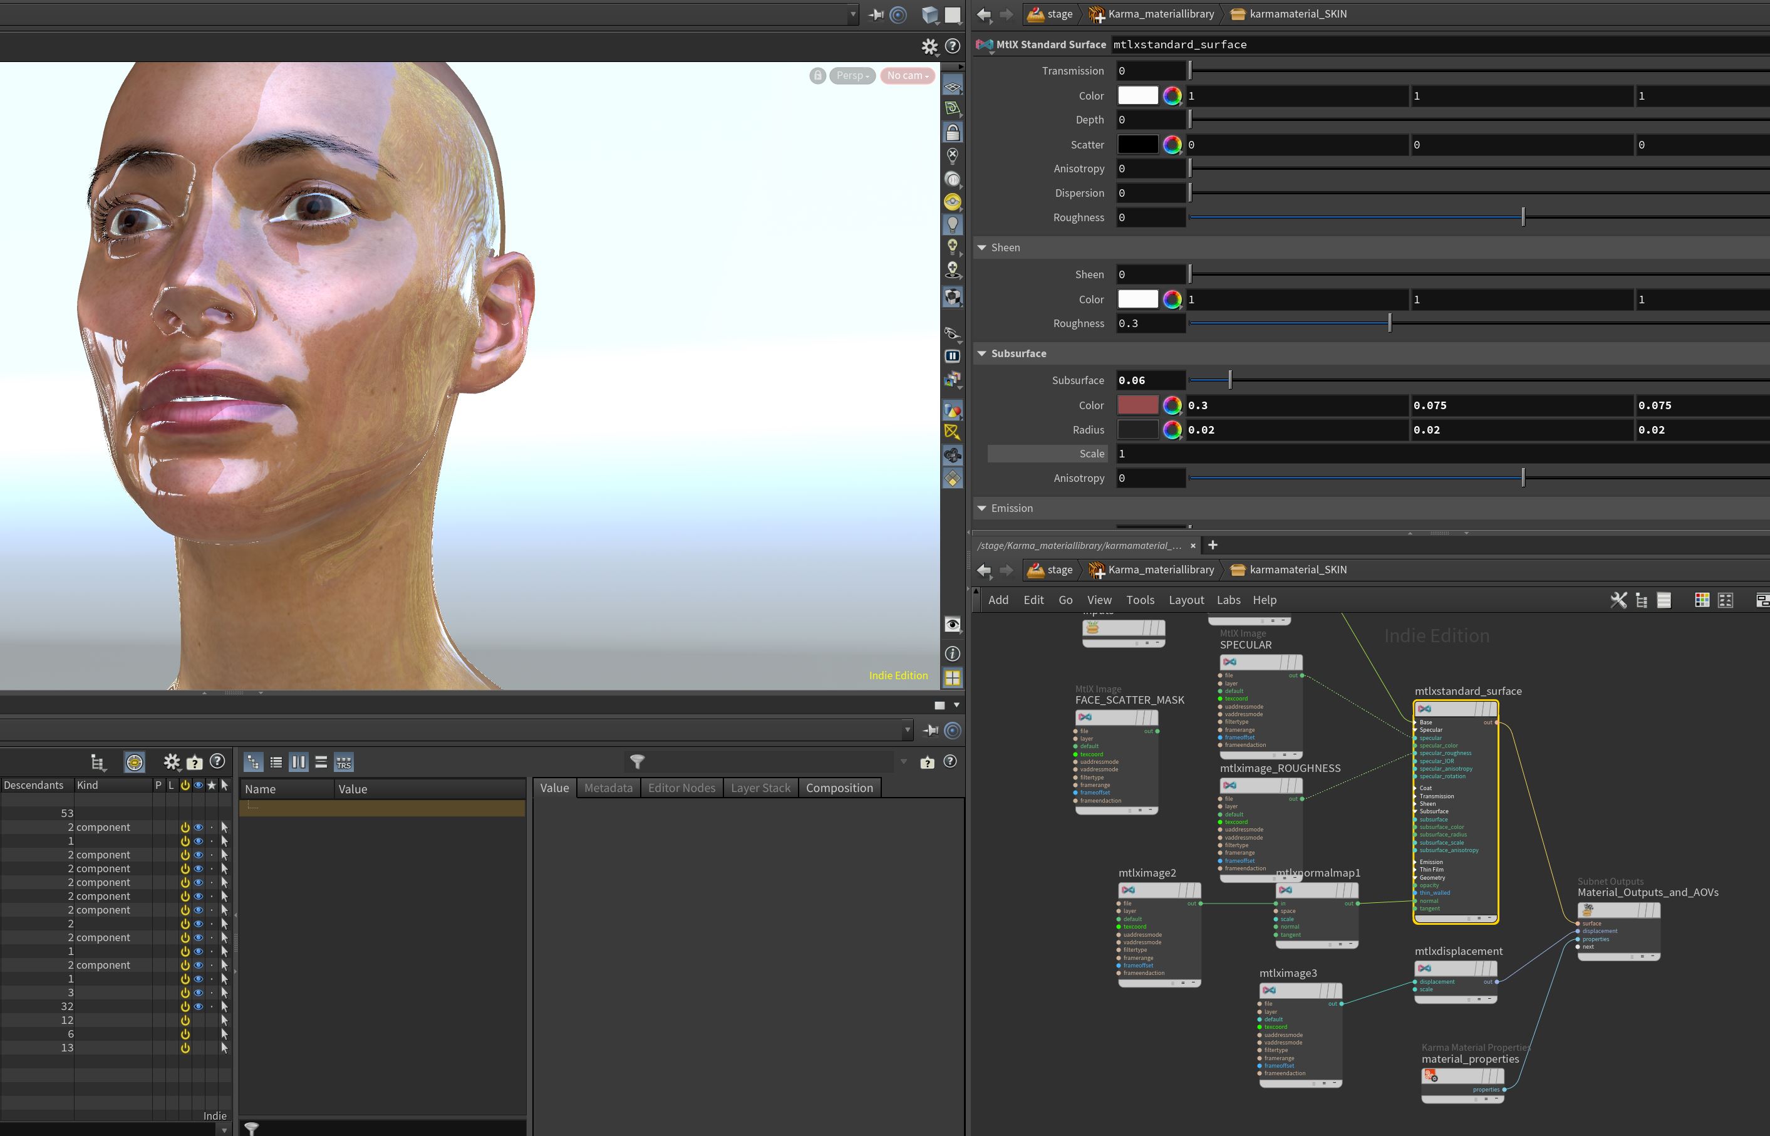The width and height of the screenshot is (1770, 1136).
Task: Open the viewport display options gear icon
Action: coord(929,46)
